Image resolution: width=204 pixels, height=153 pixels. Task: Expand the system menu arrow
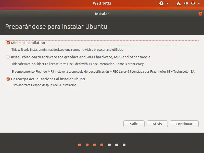[x=199, y=3]
